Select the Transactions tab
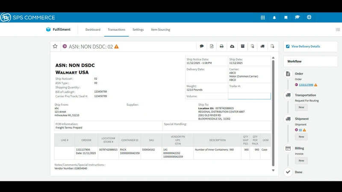This screenshot has width=342, height=192. coord(116,29)
